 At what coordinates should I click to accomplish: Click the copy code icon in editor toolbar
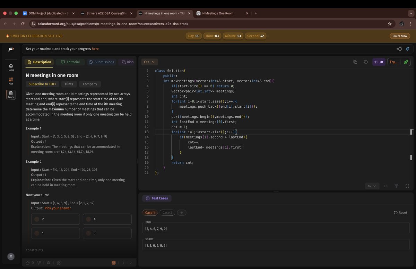click(x=355, y=62)
